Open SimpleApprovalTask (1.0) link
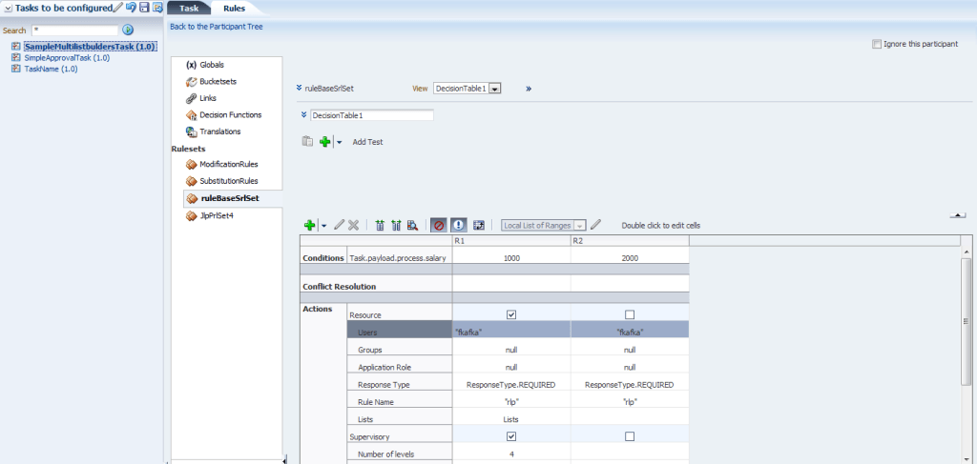977x464 pixels. [x=67, y=58]
